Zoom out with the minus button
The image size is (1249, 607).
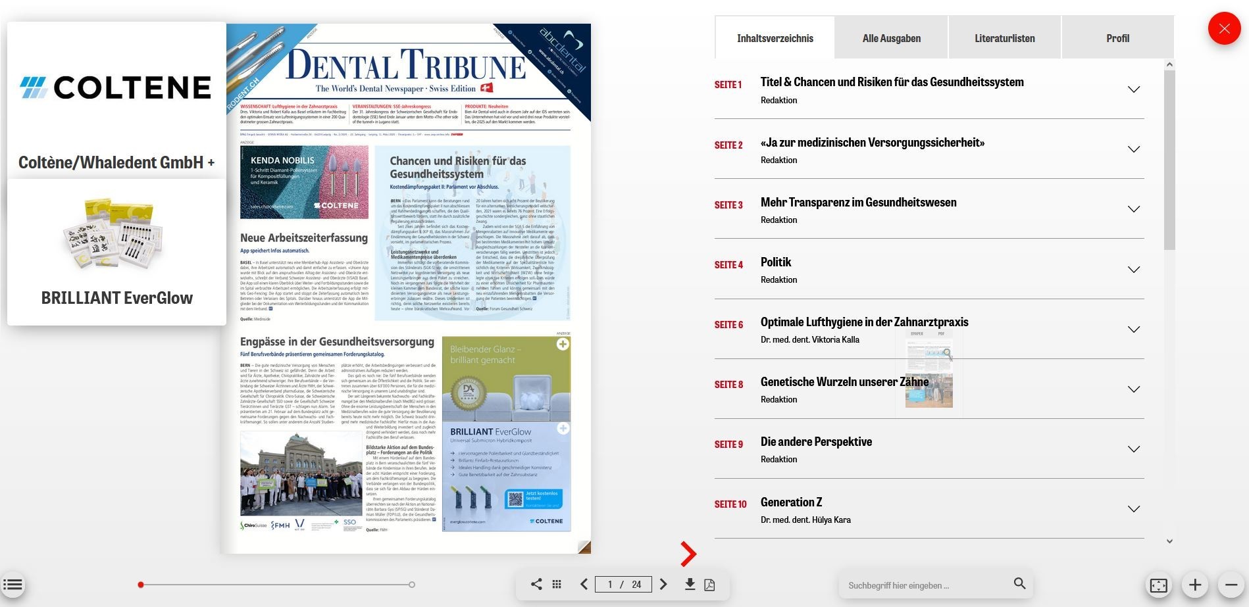[x=1231, y=585]
